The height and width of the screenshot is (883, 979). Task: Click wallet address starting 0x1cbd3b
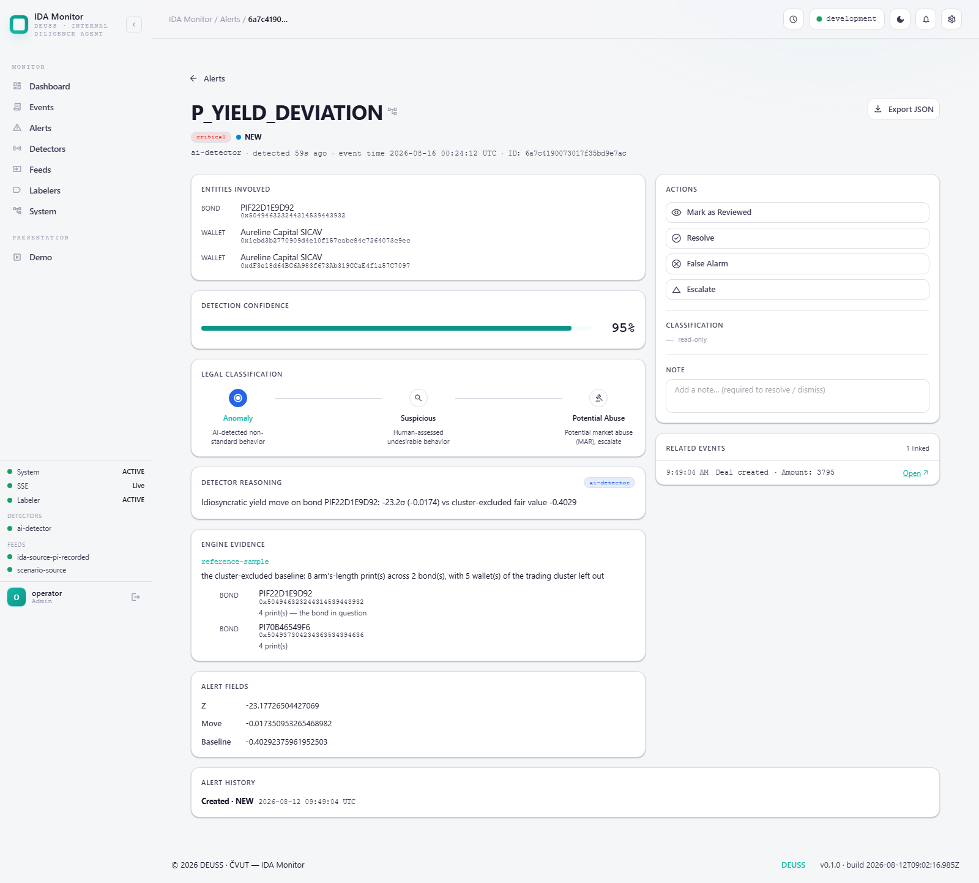click(x=326, y=241)
